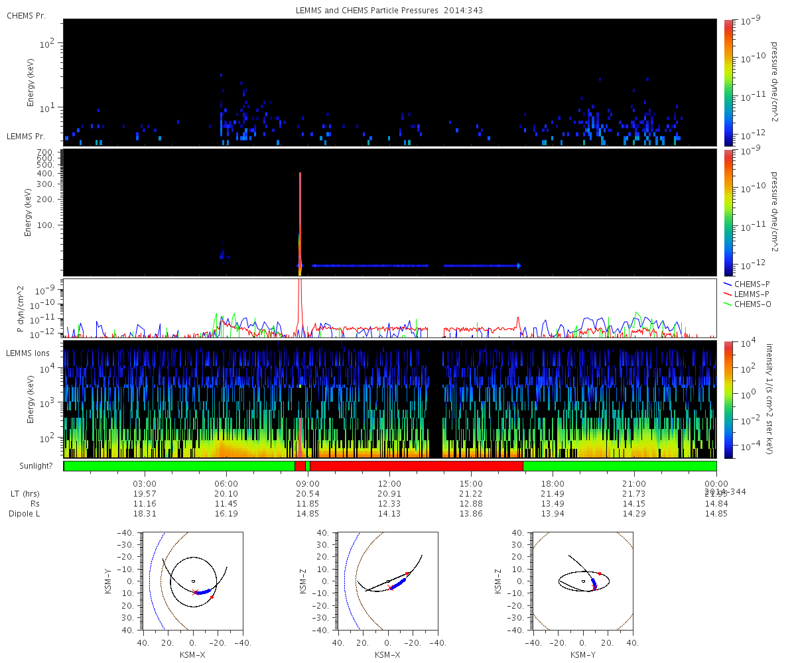The height and width of the screenshot is (663, 796).
Task: Click the CHEMS pressure color bar
Action: coord(728,82)
